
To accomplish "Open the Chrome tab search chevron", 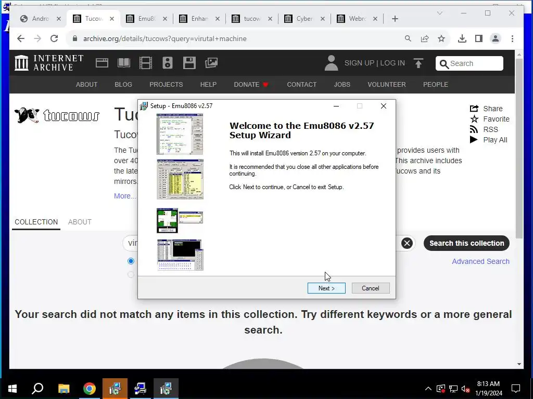I will coord(439,13).
